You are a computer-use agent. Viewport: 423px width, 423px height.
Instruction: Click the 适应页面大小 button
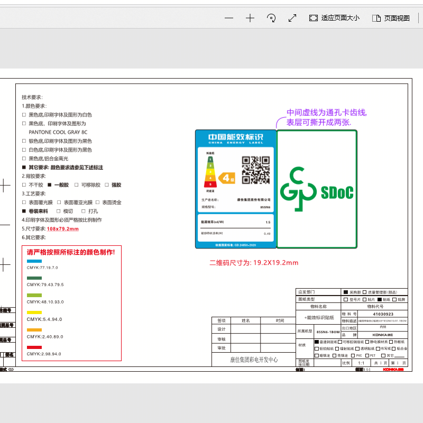pos(334,18)
